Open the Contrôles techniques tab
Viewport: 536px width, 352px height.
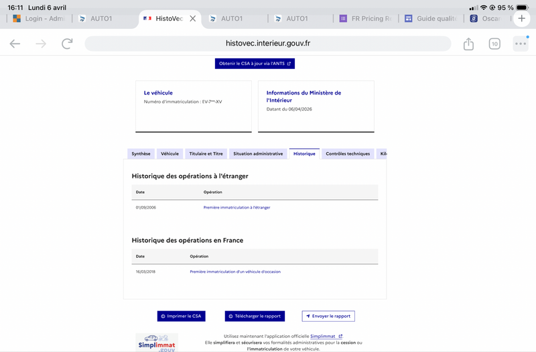(348, 154)
